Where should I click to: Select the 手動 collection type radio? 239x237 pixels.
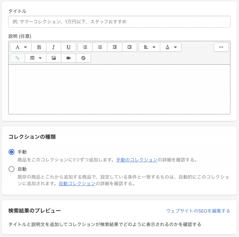click(x=12, y=152)
